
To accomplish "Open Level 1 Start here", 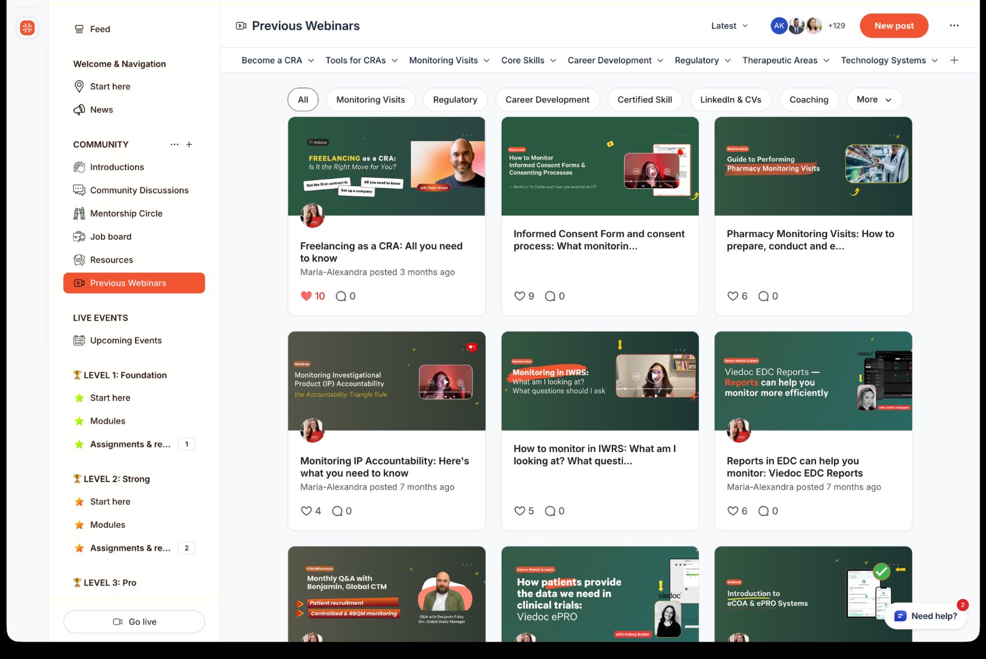I will [x=110, y=398].
